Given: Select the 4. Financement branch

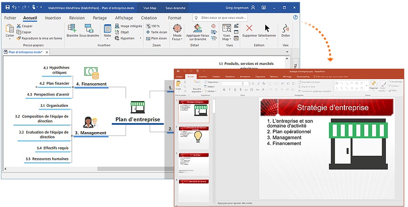Looking at the screenshot, I should [91, 84].
